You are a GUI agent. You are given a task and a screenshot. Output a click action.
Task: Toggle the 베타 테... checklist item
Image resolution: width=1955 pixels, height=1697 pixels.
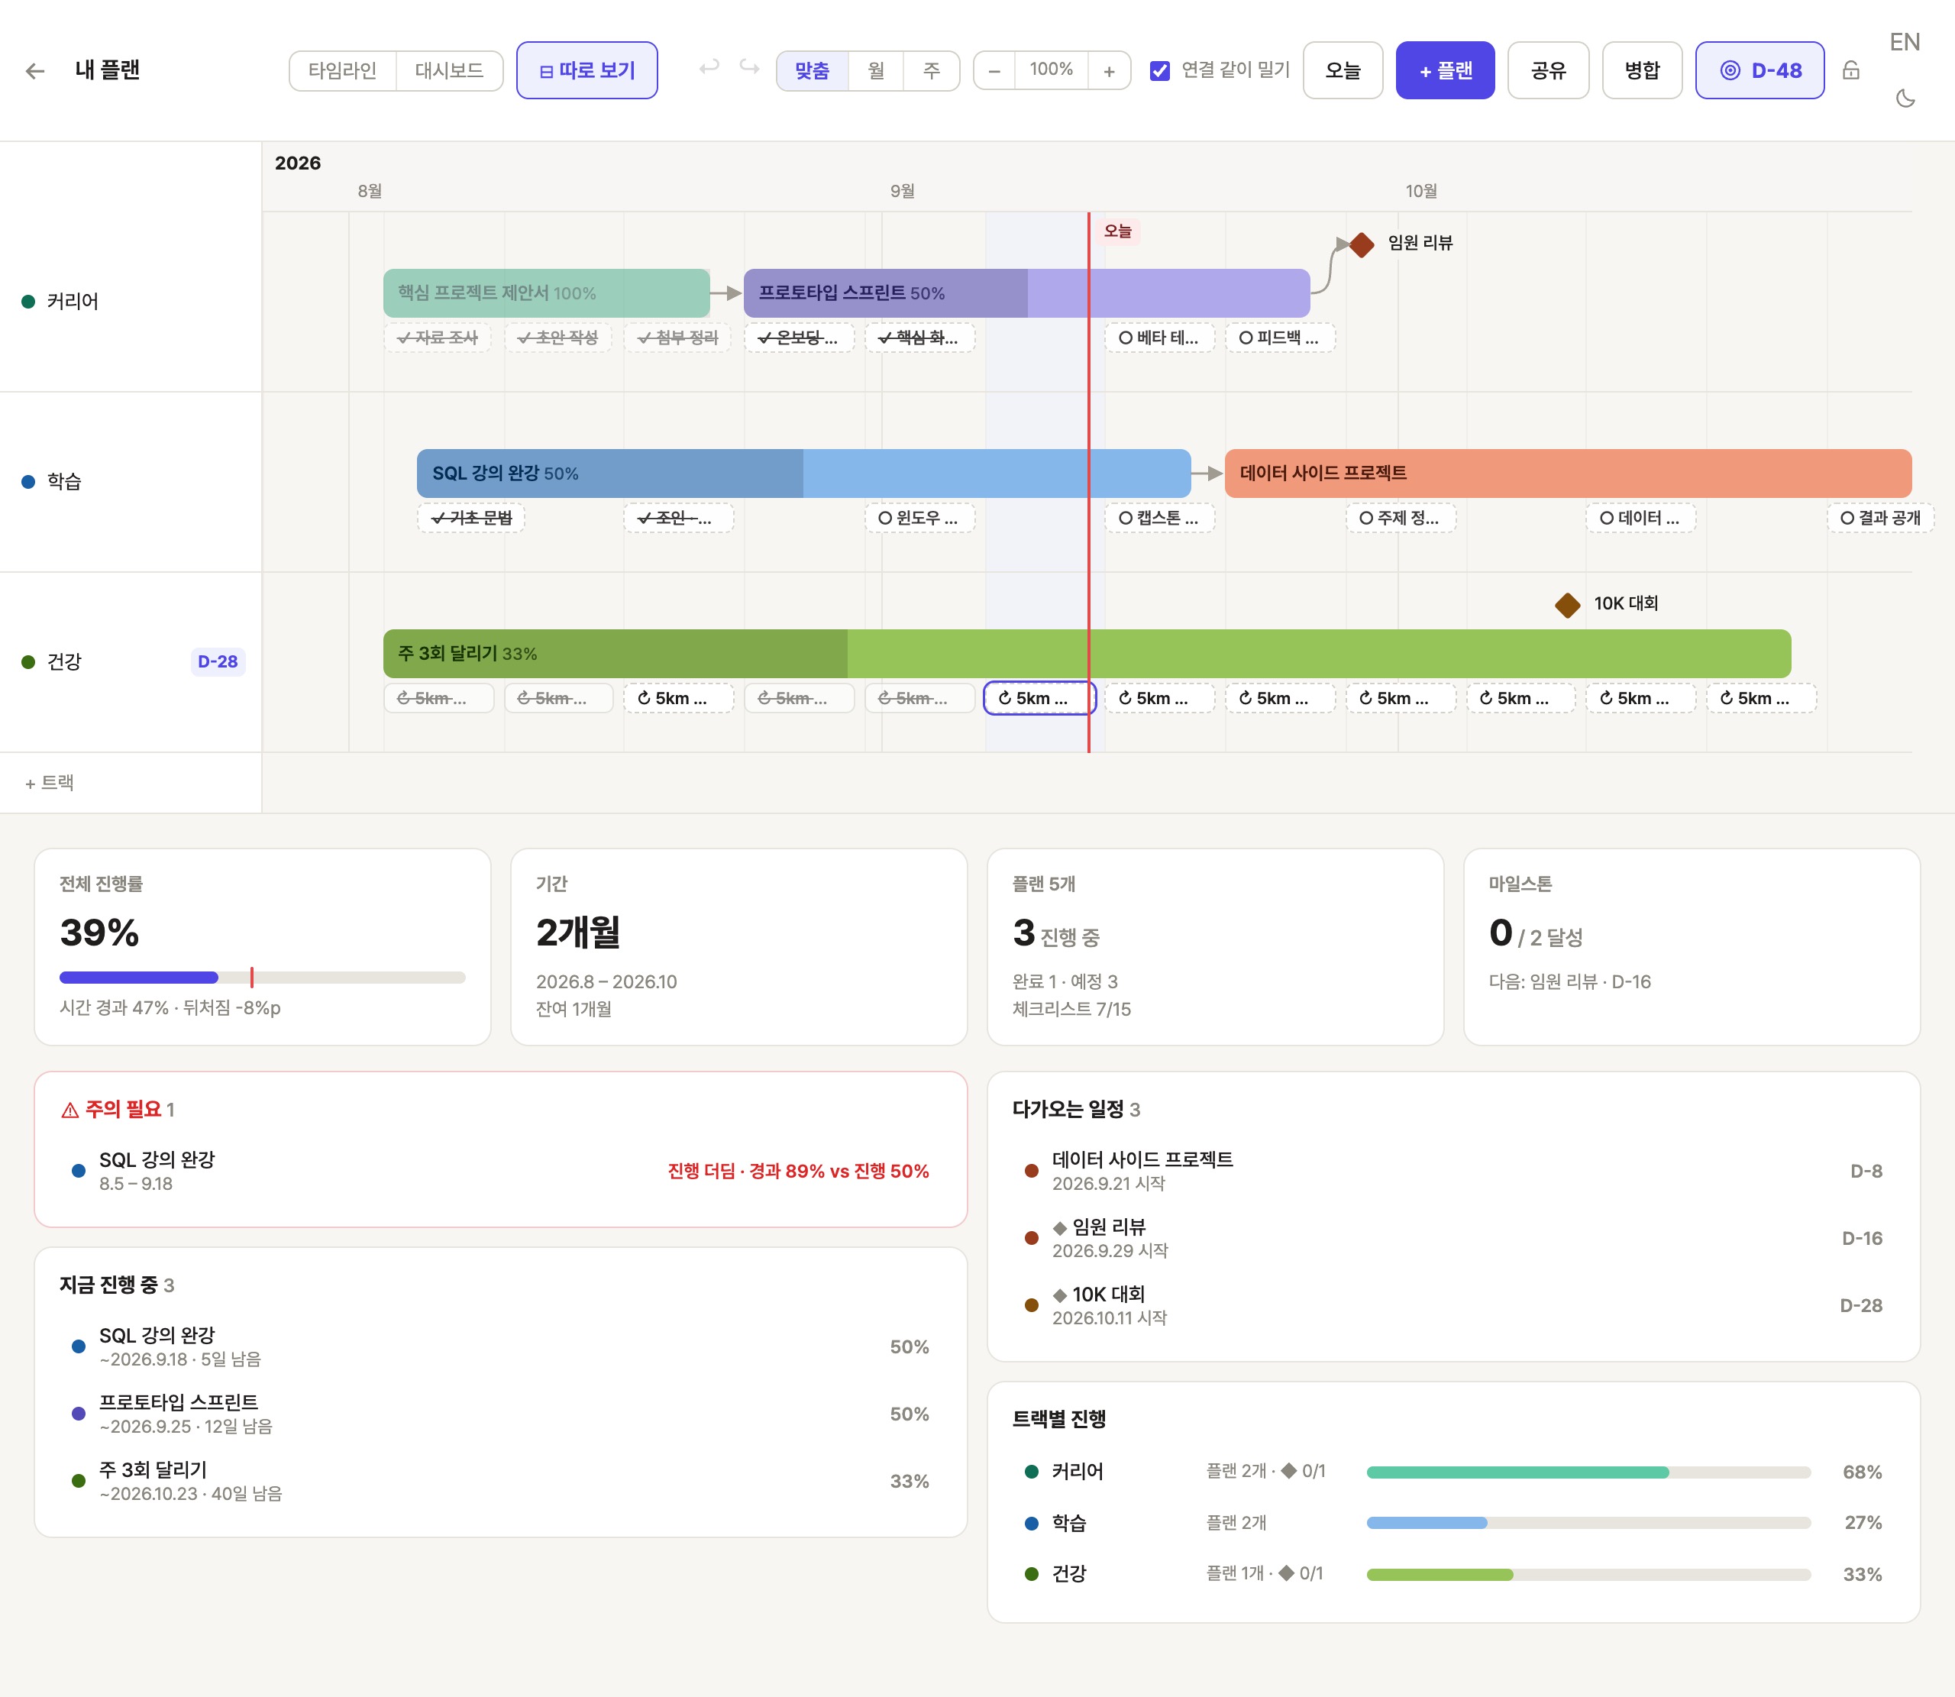pyautogui.click(x=1158, y=338)
